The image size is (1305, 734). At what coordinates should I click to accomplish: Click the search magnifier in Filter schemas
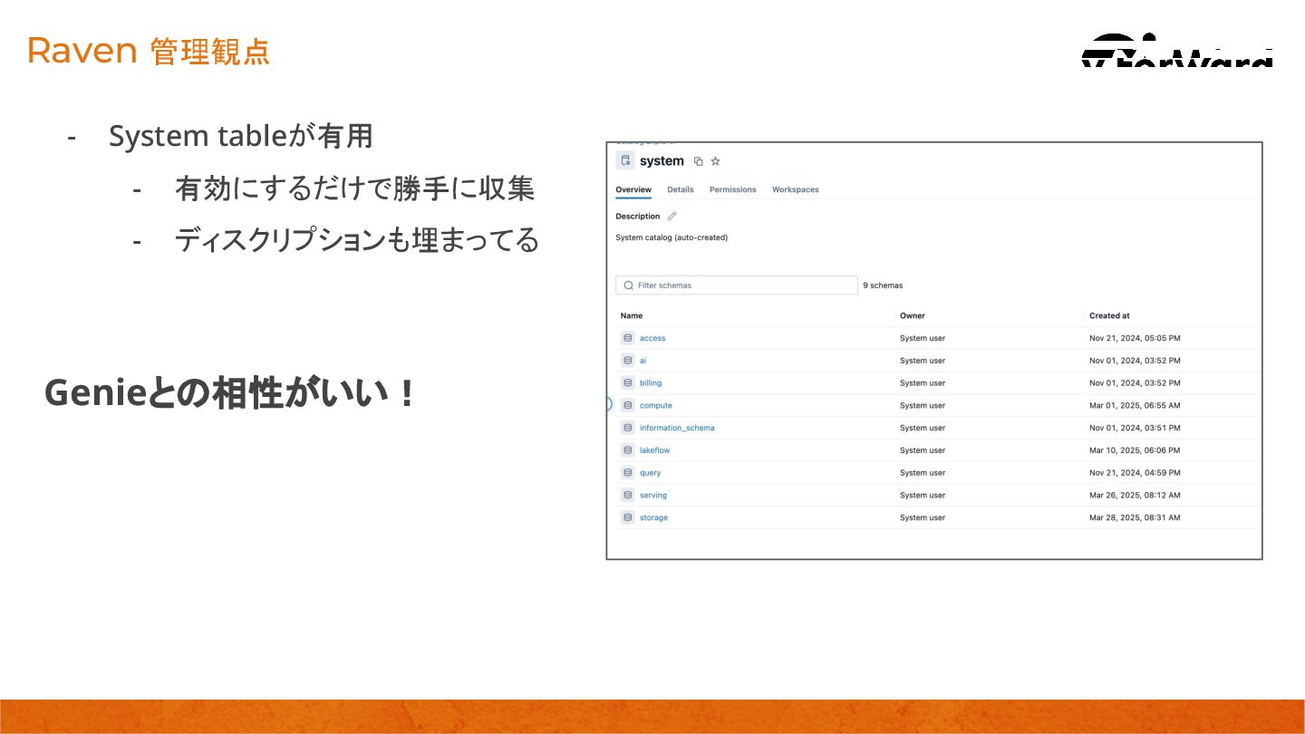click(629, 285)
